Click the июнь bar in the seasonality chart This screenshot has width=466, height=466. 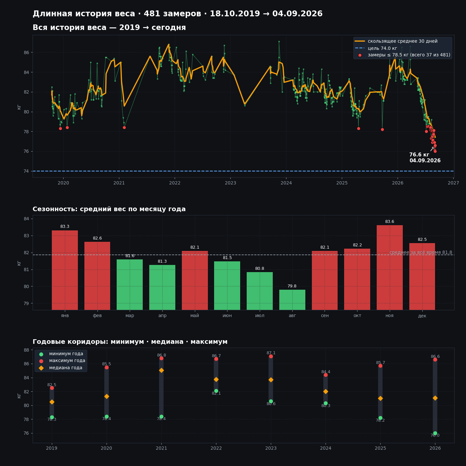(x=227, y=285)
